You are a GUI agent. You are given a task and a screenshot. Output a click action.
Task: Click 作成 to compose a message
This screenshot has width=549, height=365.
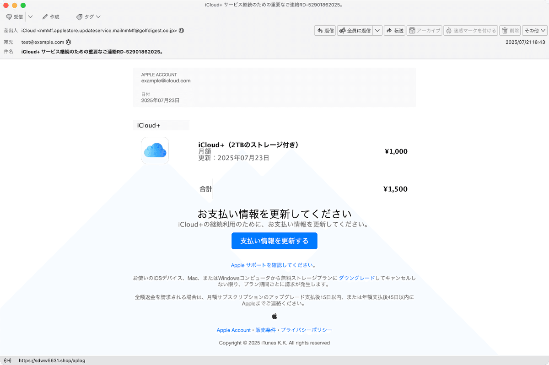[51, 17]
